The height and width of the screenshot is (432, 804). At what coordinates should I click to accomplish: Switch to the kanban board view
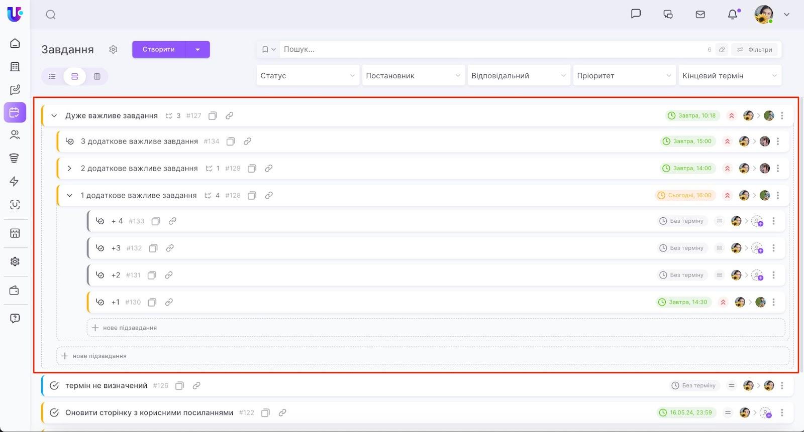97,77
